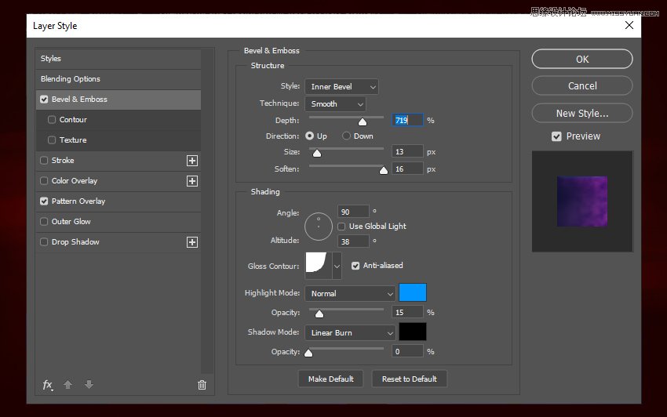The width and height of the screenshot is (667, 417).
Task: Click the New Style button
Action: (x=581, y=113)
